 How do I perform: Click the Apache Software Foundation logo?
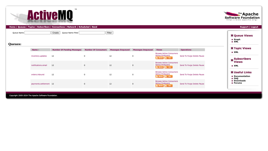click(x=242, y=16)
